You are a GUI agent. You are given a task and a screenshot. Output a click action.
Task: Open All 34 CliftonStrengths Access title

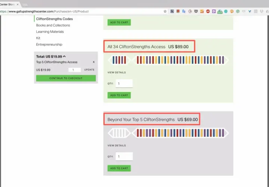[x=136, y=47]
